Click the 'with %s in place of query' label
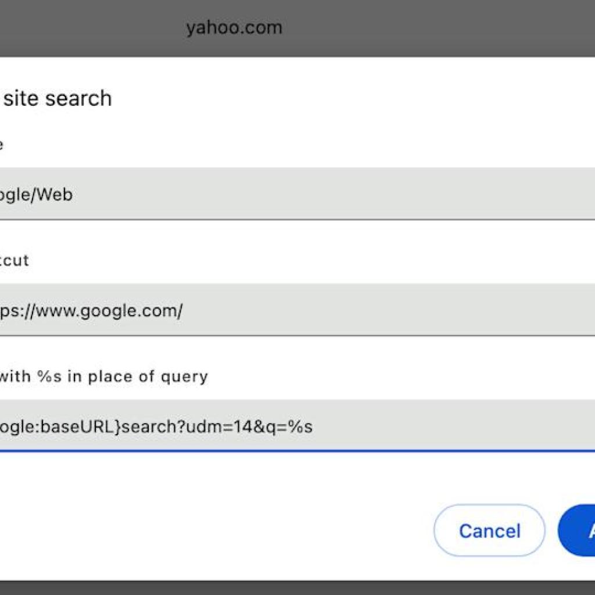Screen dimensions: 595x595 [105, 376]
